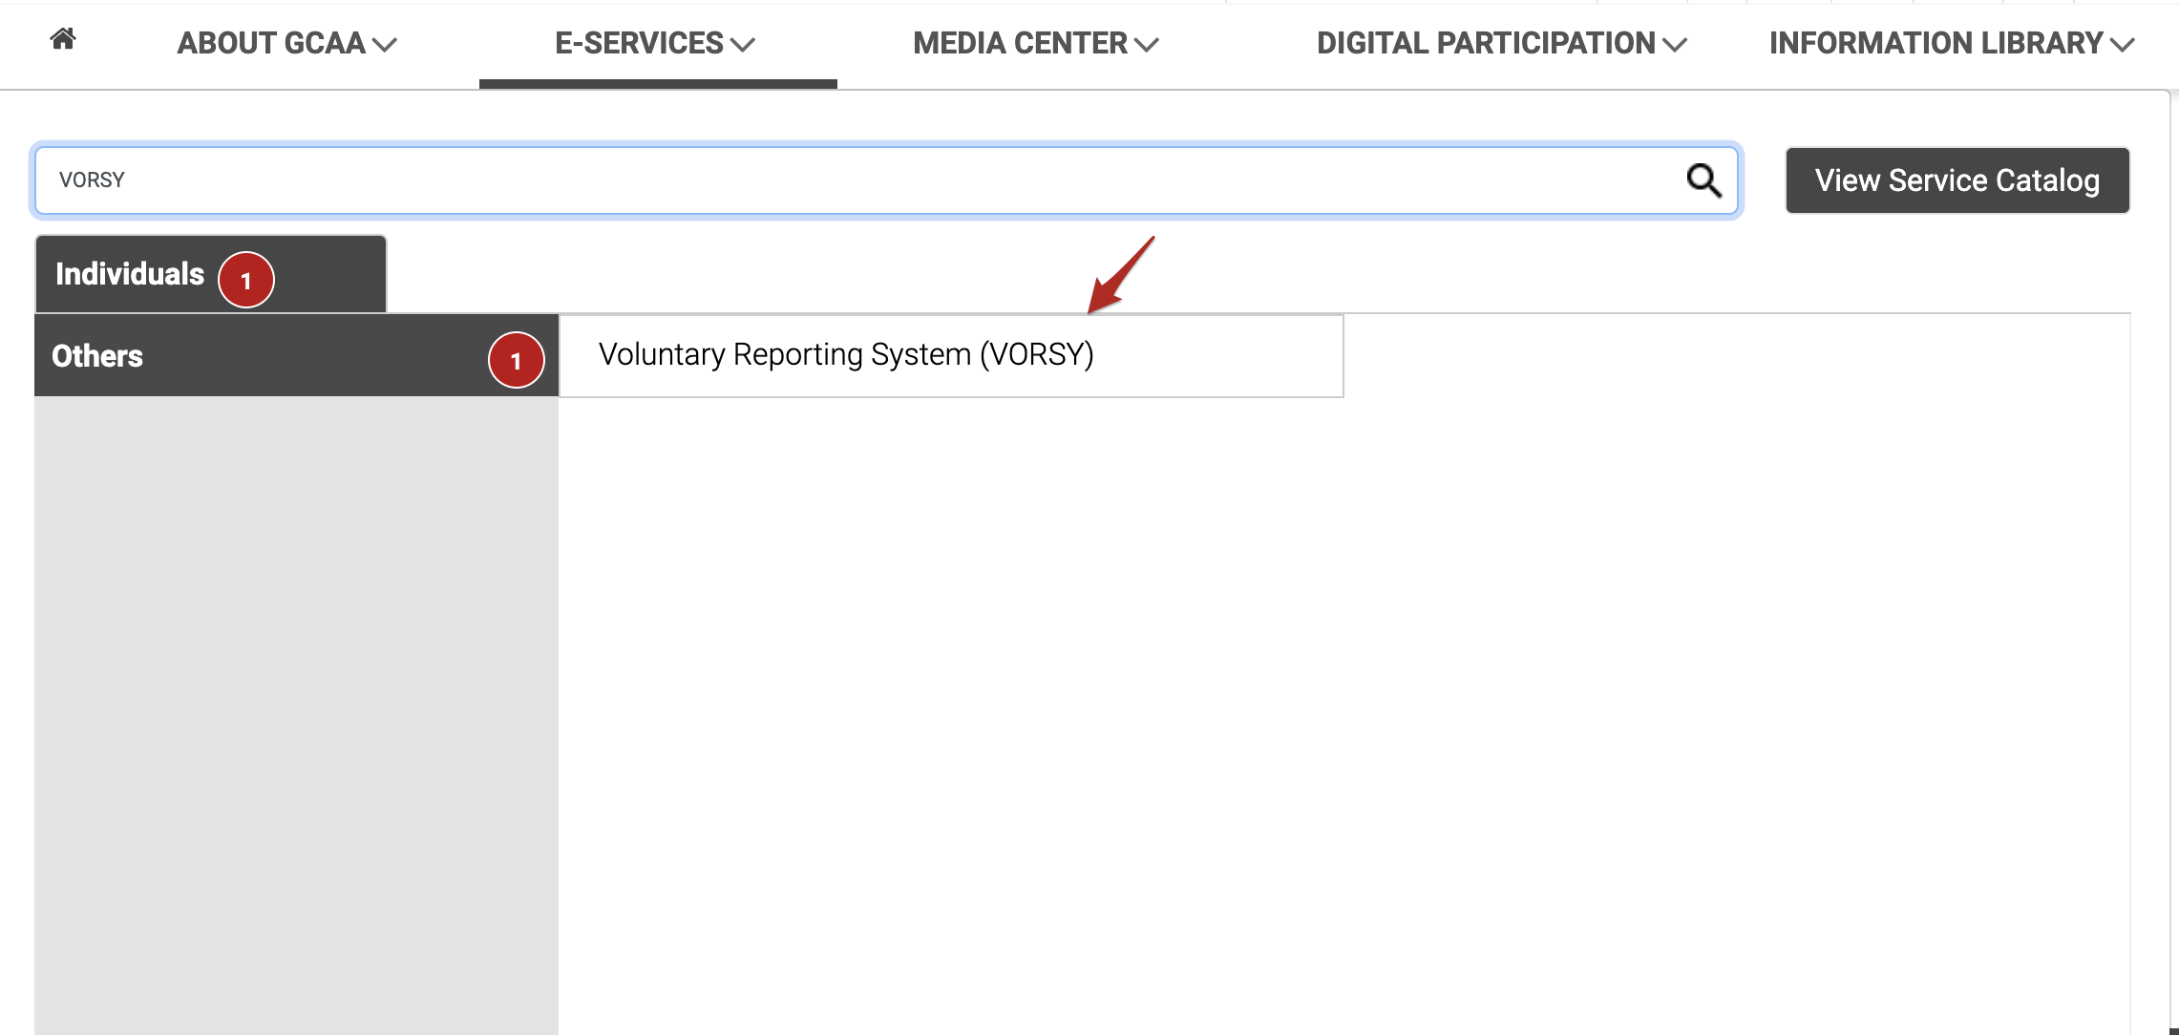Image resolution: width=2179 pixels, height=1035 pixels.
Task: Select the Individuals tab
Action: [x=211, y=275]
